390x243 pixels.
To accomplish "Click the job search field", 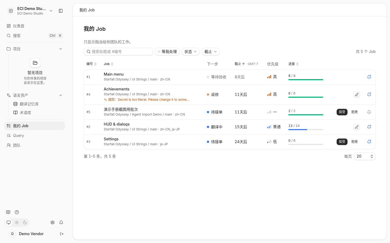I will (118, 52).
